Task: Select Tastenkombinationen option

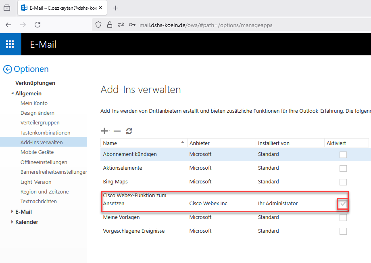Action: click(x=46, y=133)
